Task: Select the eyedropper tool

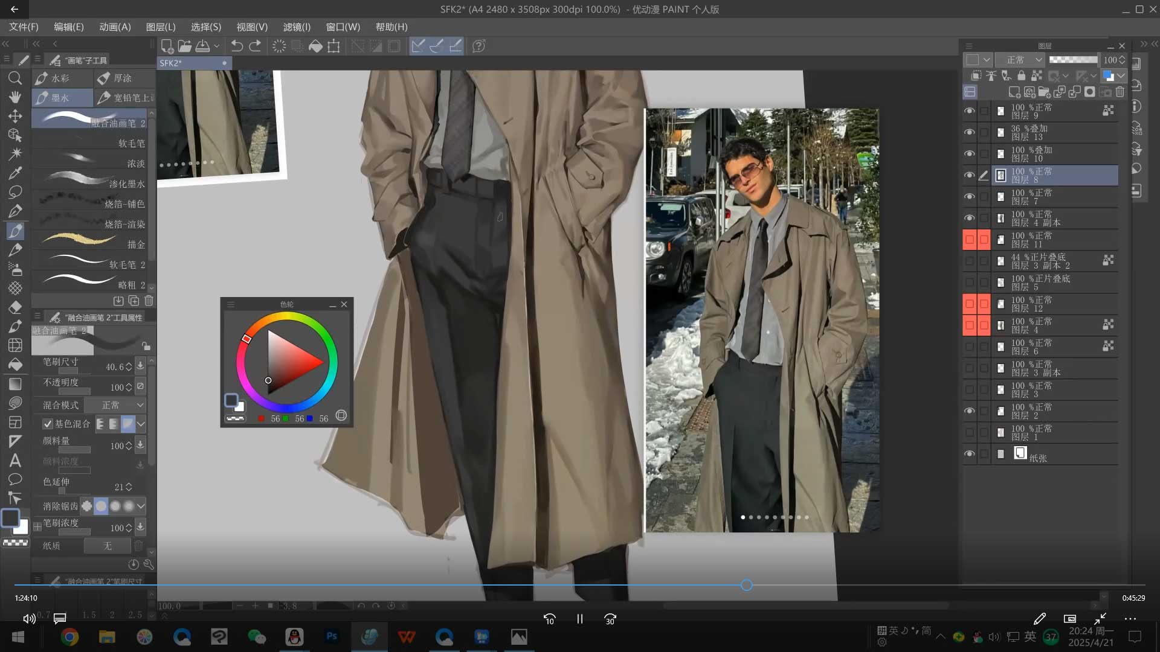Action: click(x=15, y=173)
